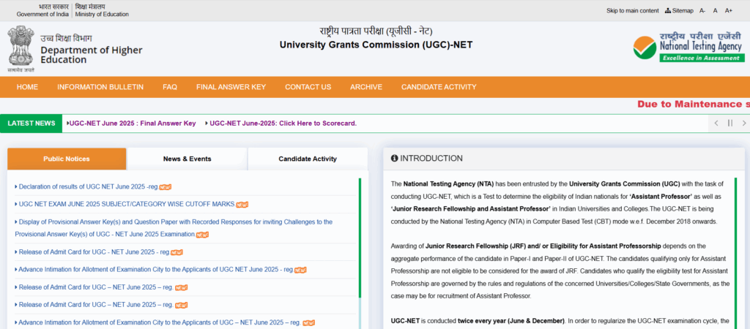Click the Government of India emblem
750x329 pixels.
[x=21, y=48]
